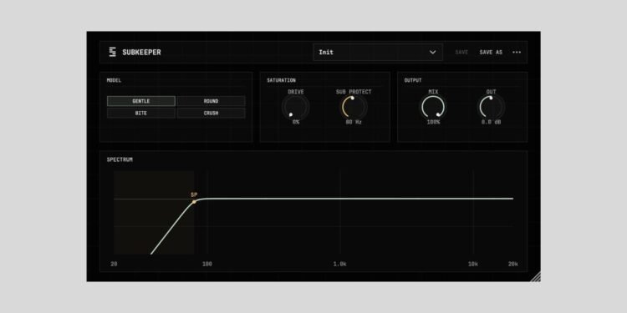
Task: Click the 10k frequency axis label
Action: 473,264
